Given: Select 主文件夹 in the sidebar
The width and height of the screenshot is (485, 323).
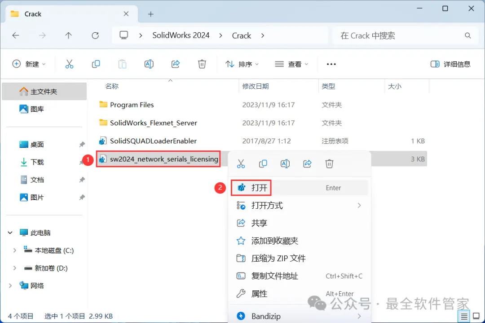Looking at the screenshot, I should (x=44, y=91).
